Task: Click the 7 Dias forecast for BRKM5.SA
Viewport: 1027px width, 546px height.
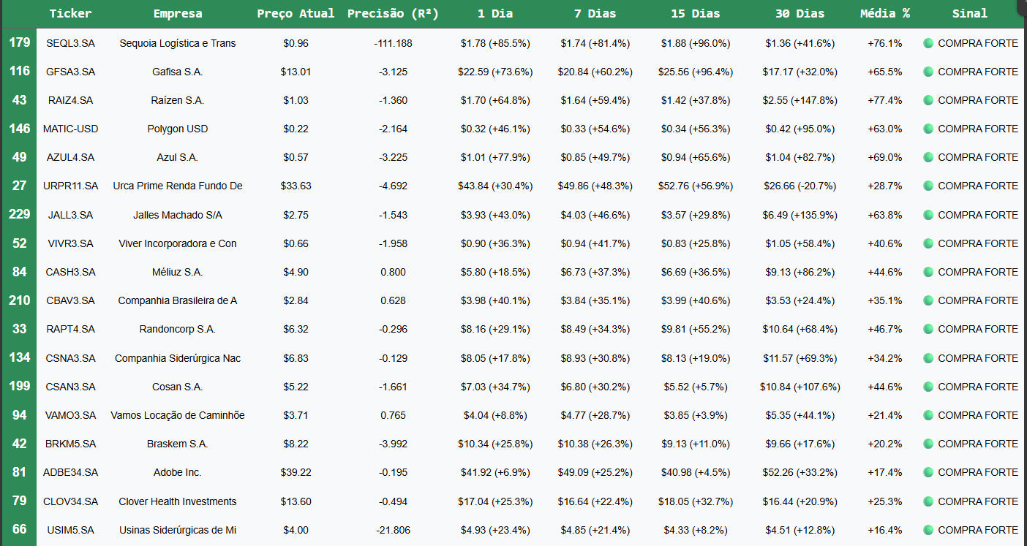Action: (596, 444)
